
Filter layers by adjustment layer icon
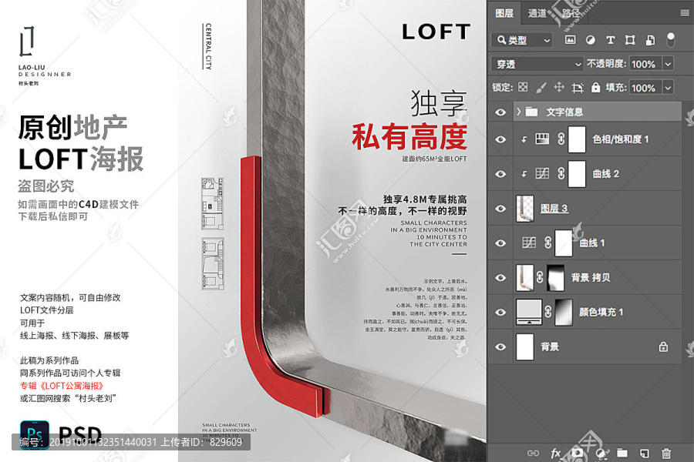(591, 40)
